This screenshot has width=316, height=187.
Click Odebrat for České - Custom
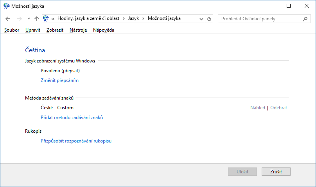(278, 108)
